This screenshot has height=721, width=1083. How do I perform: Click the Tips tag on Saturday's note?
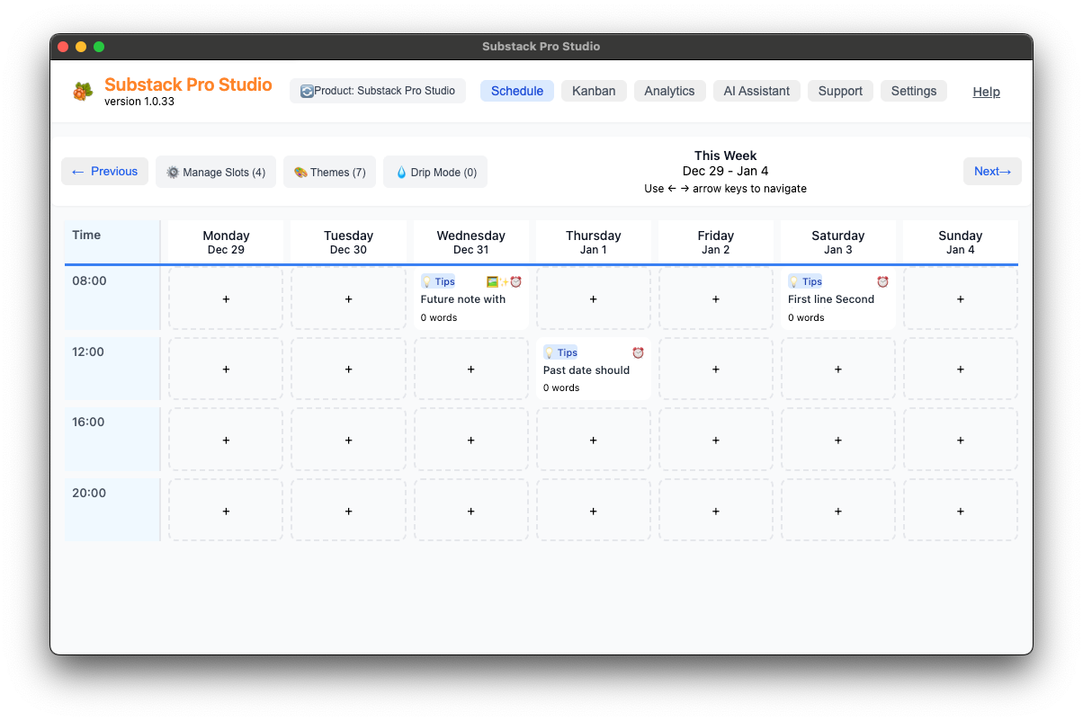click(x=805, y=281)
